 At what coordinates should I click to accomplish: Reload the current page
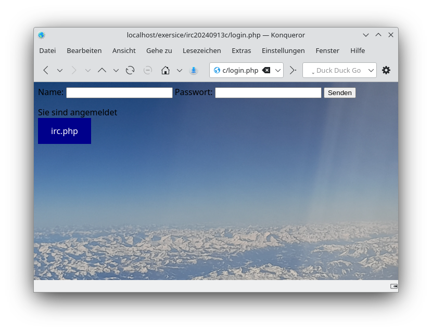130,70
